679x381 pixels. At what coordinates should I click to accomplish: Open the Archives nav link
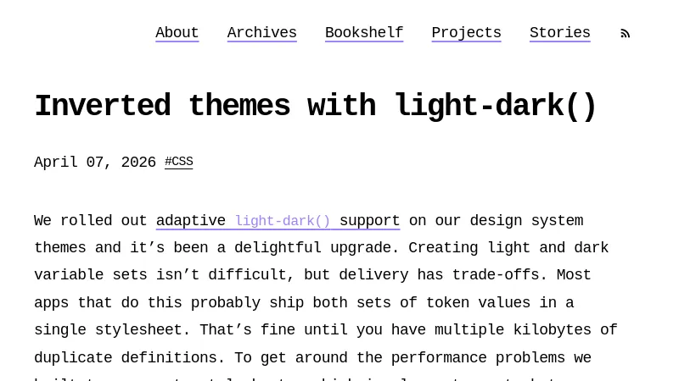[x=261, y=33]
